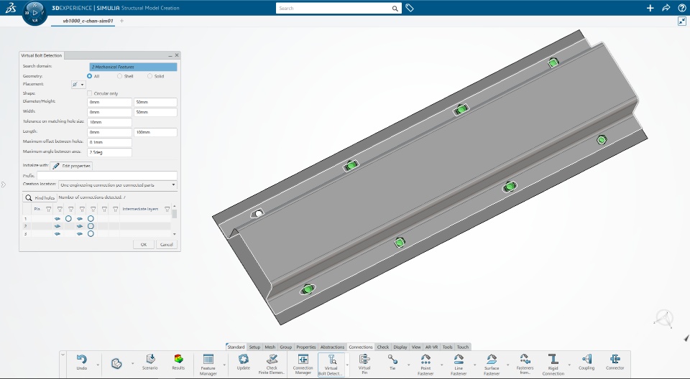Click the plus add icon in top bar
The width and height of the screenshot is (690, 379).
(x=650, y=8)
